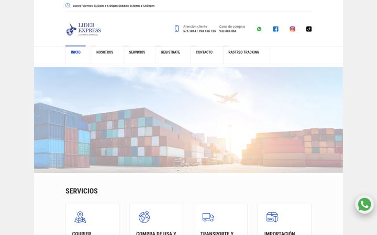Screen dimensions: 377x235
Task: Open the TikTok profile icon
Action: 309,29
